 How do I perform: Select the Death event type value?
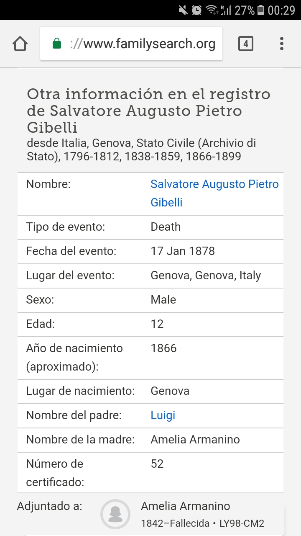point(166,227)
